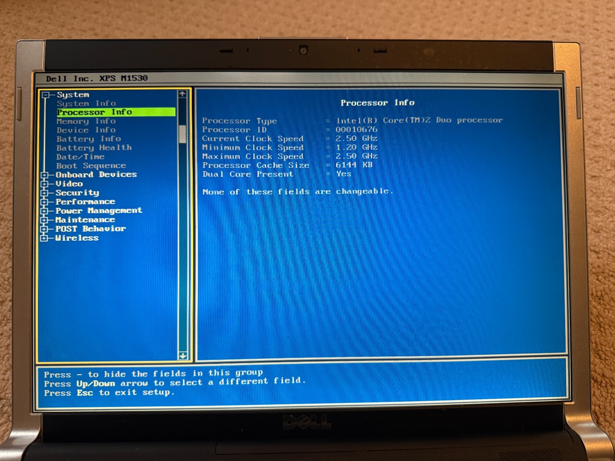The image size is (615, 461).
Task: Select the Video label
Action: [69, 184]
